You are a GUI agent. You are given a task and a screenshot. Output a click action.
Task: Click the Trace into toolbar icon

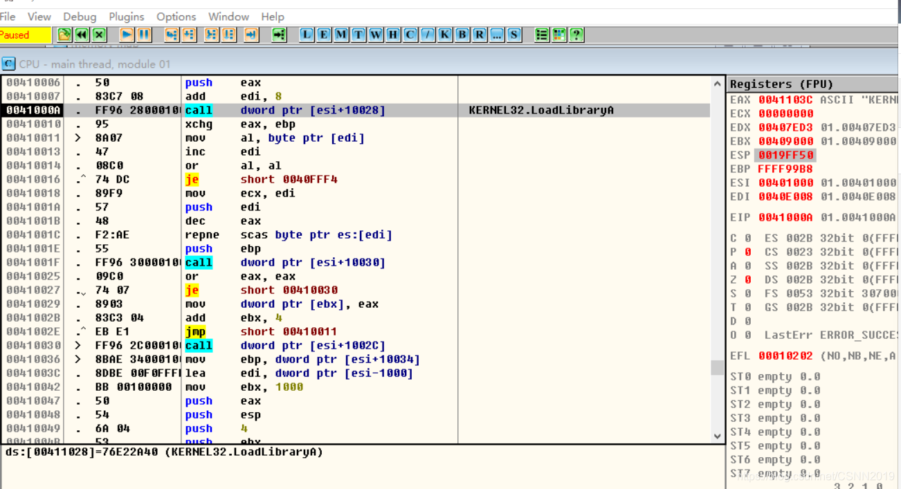click(212, 35)
